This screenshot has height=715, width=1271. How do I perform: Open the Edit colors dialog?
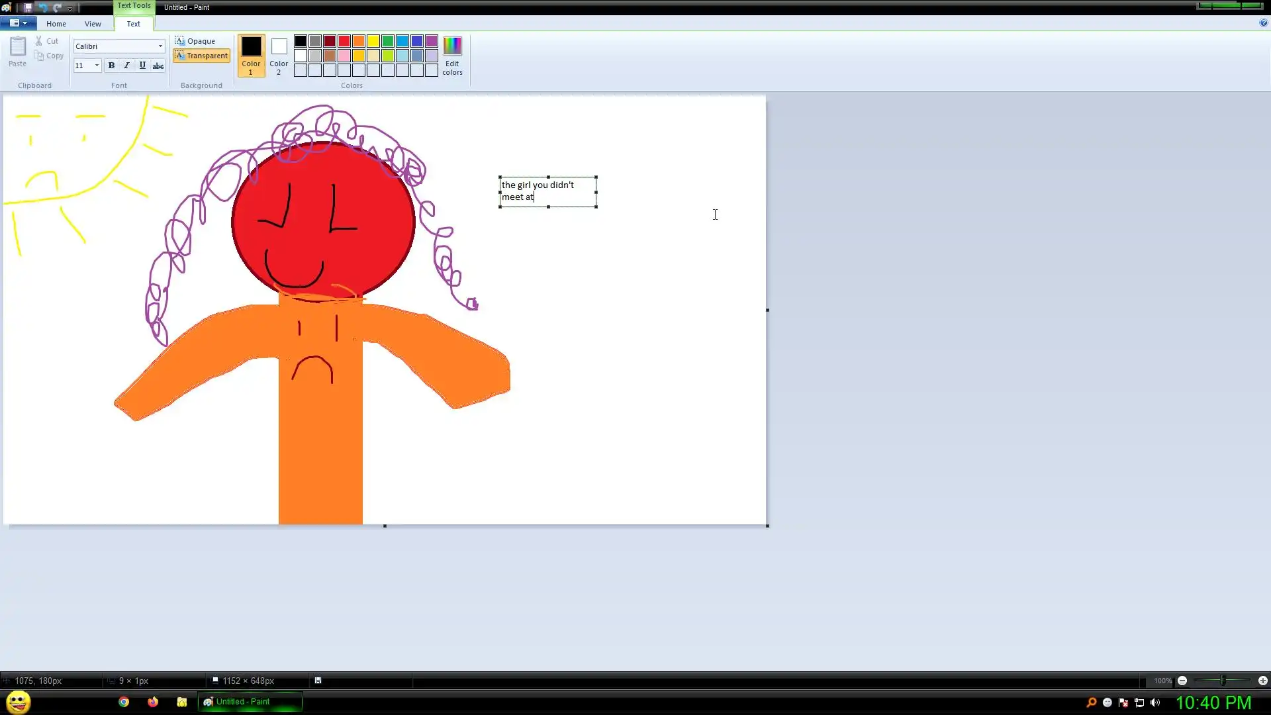pos(452,56)
